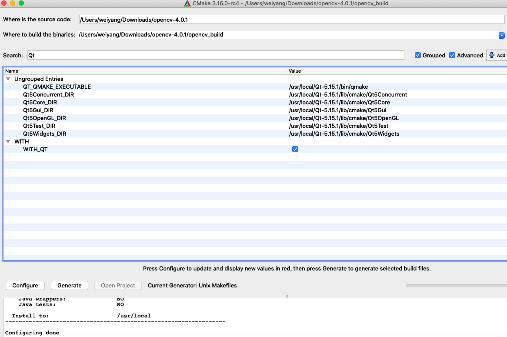Click the progress bar next to generator
The image size is (507, 337).
456,286
